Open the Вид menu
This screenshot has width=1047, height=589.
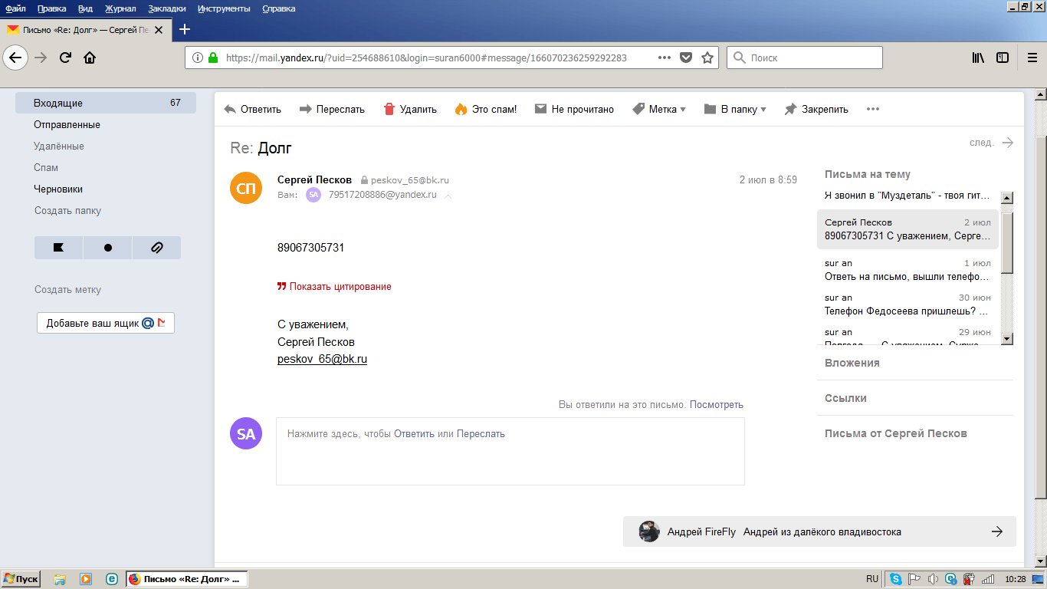point(85,8)
